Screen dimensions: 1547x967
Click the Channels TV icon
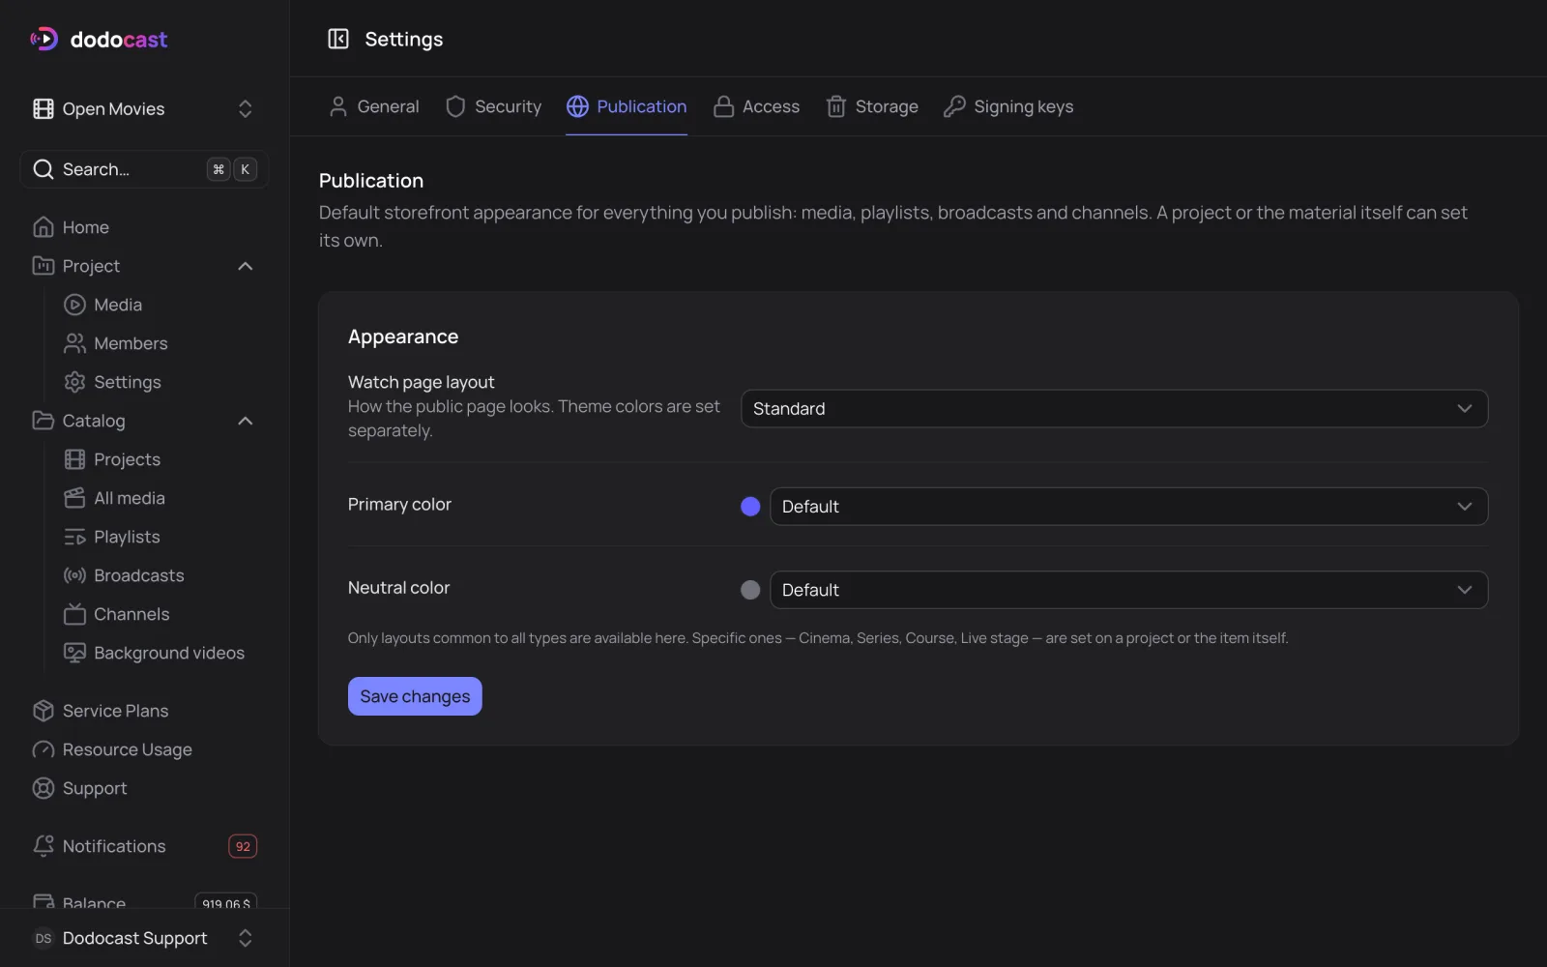[74, 614]
